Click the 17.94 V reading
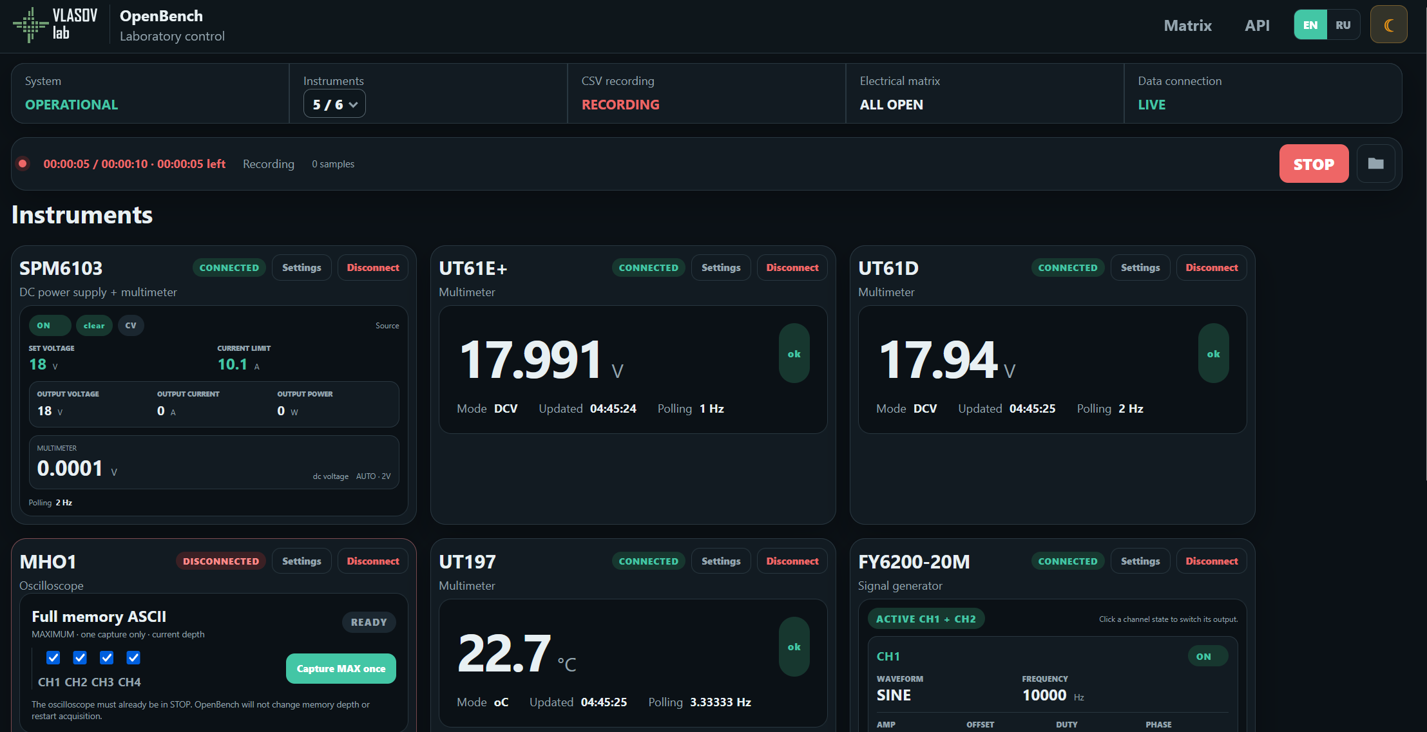 pos(946,359)
